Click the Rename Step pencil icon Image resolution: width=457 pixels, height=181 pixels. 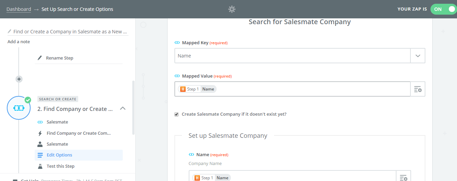click(40, 58)
